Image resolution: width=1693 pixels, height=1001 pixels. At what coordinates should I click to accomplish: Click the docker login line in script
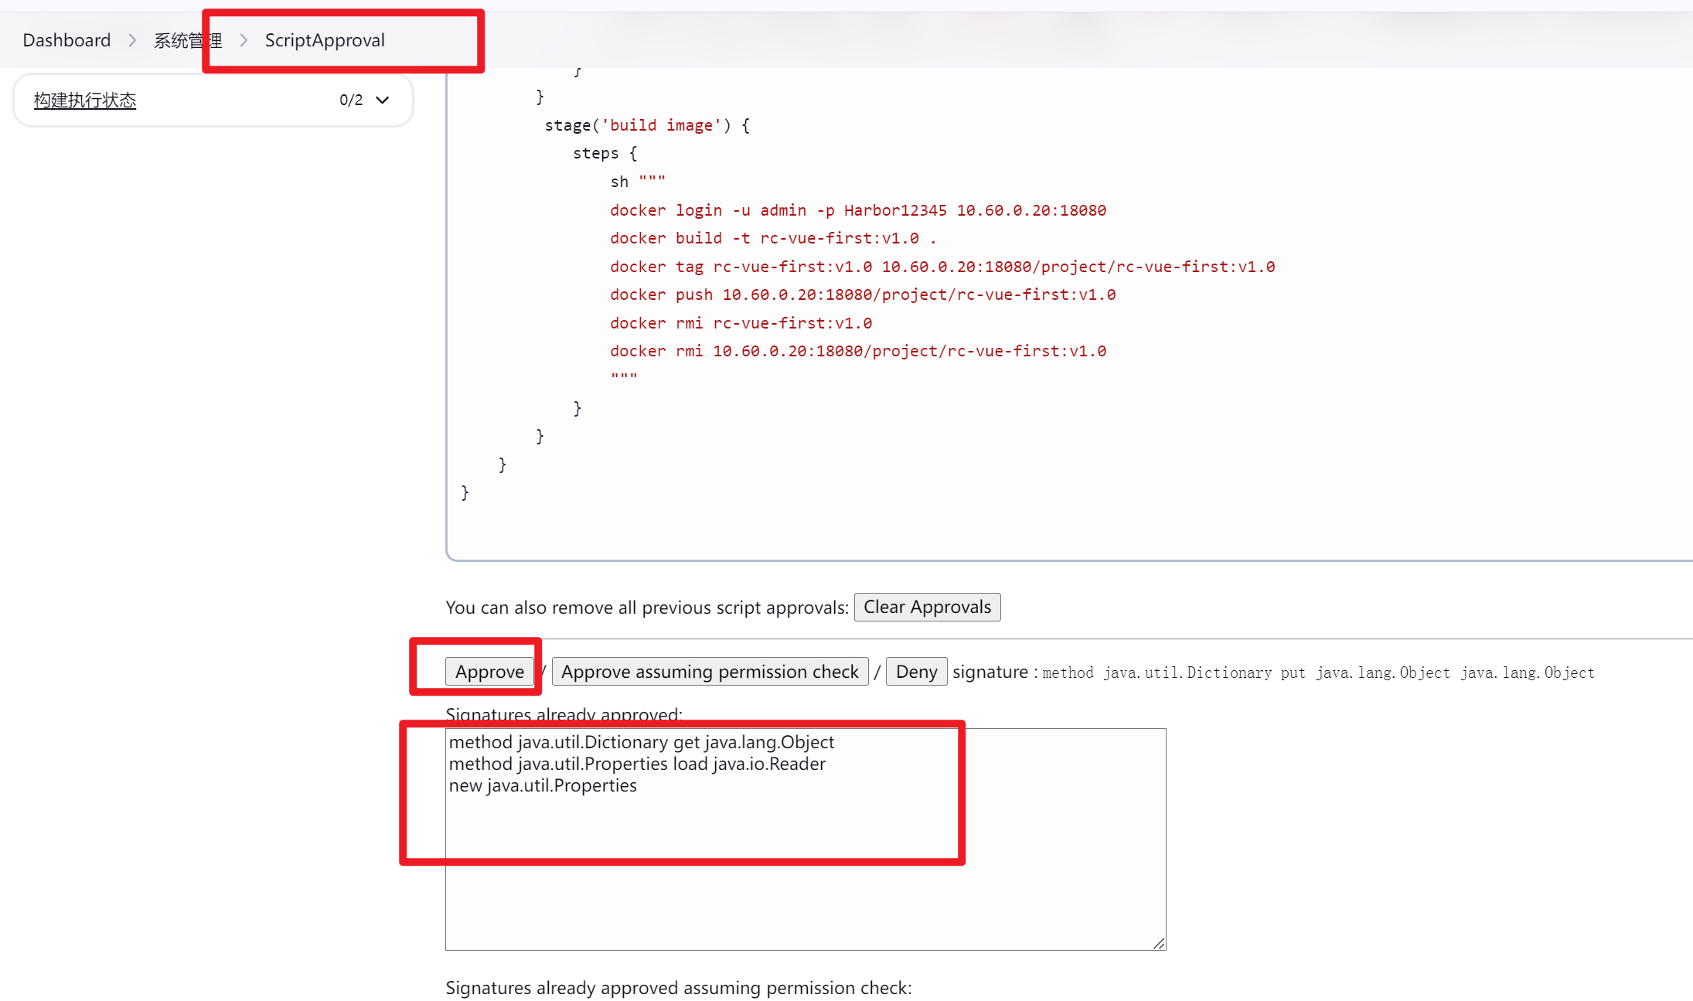(857, 210)
